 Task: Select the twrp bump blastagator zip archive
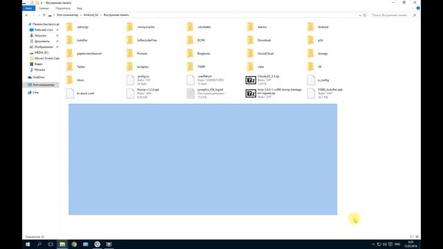click(x=274, y=93)
